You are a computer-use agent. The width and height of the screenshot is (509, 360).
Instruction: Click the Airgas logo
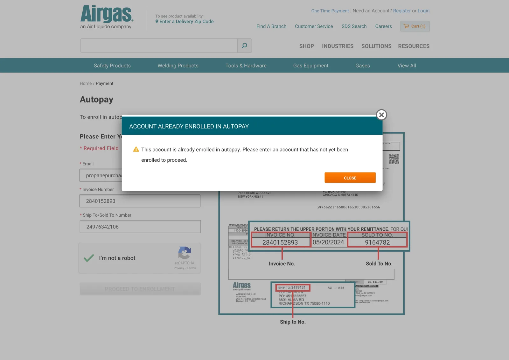pos(106,17)
